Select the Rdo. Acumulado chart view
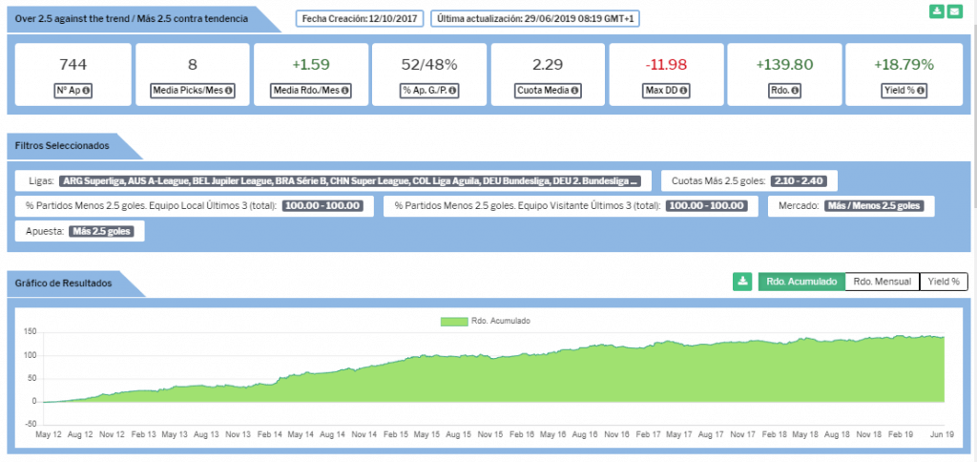Image resolution: width=977 pixels, height=462 pixels. click(x=800, y=282)
